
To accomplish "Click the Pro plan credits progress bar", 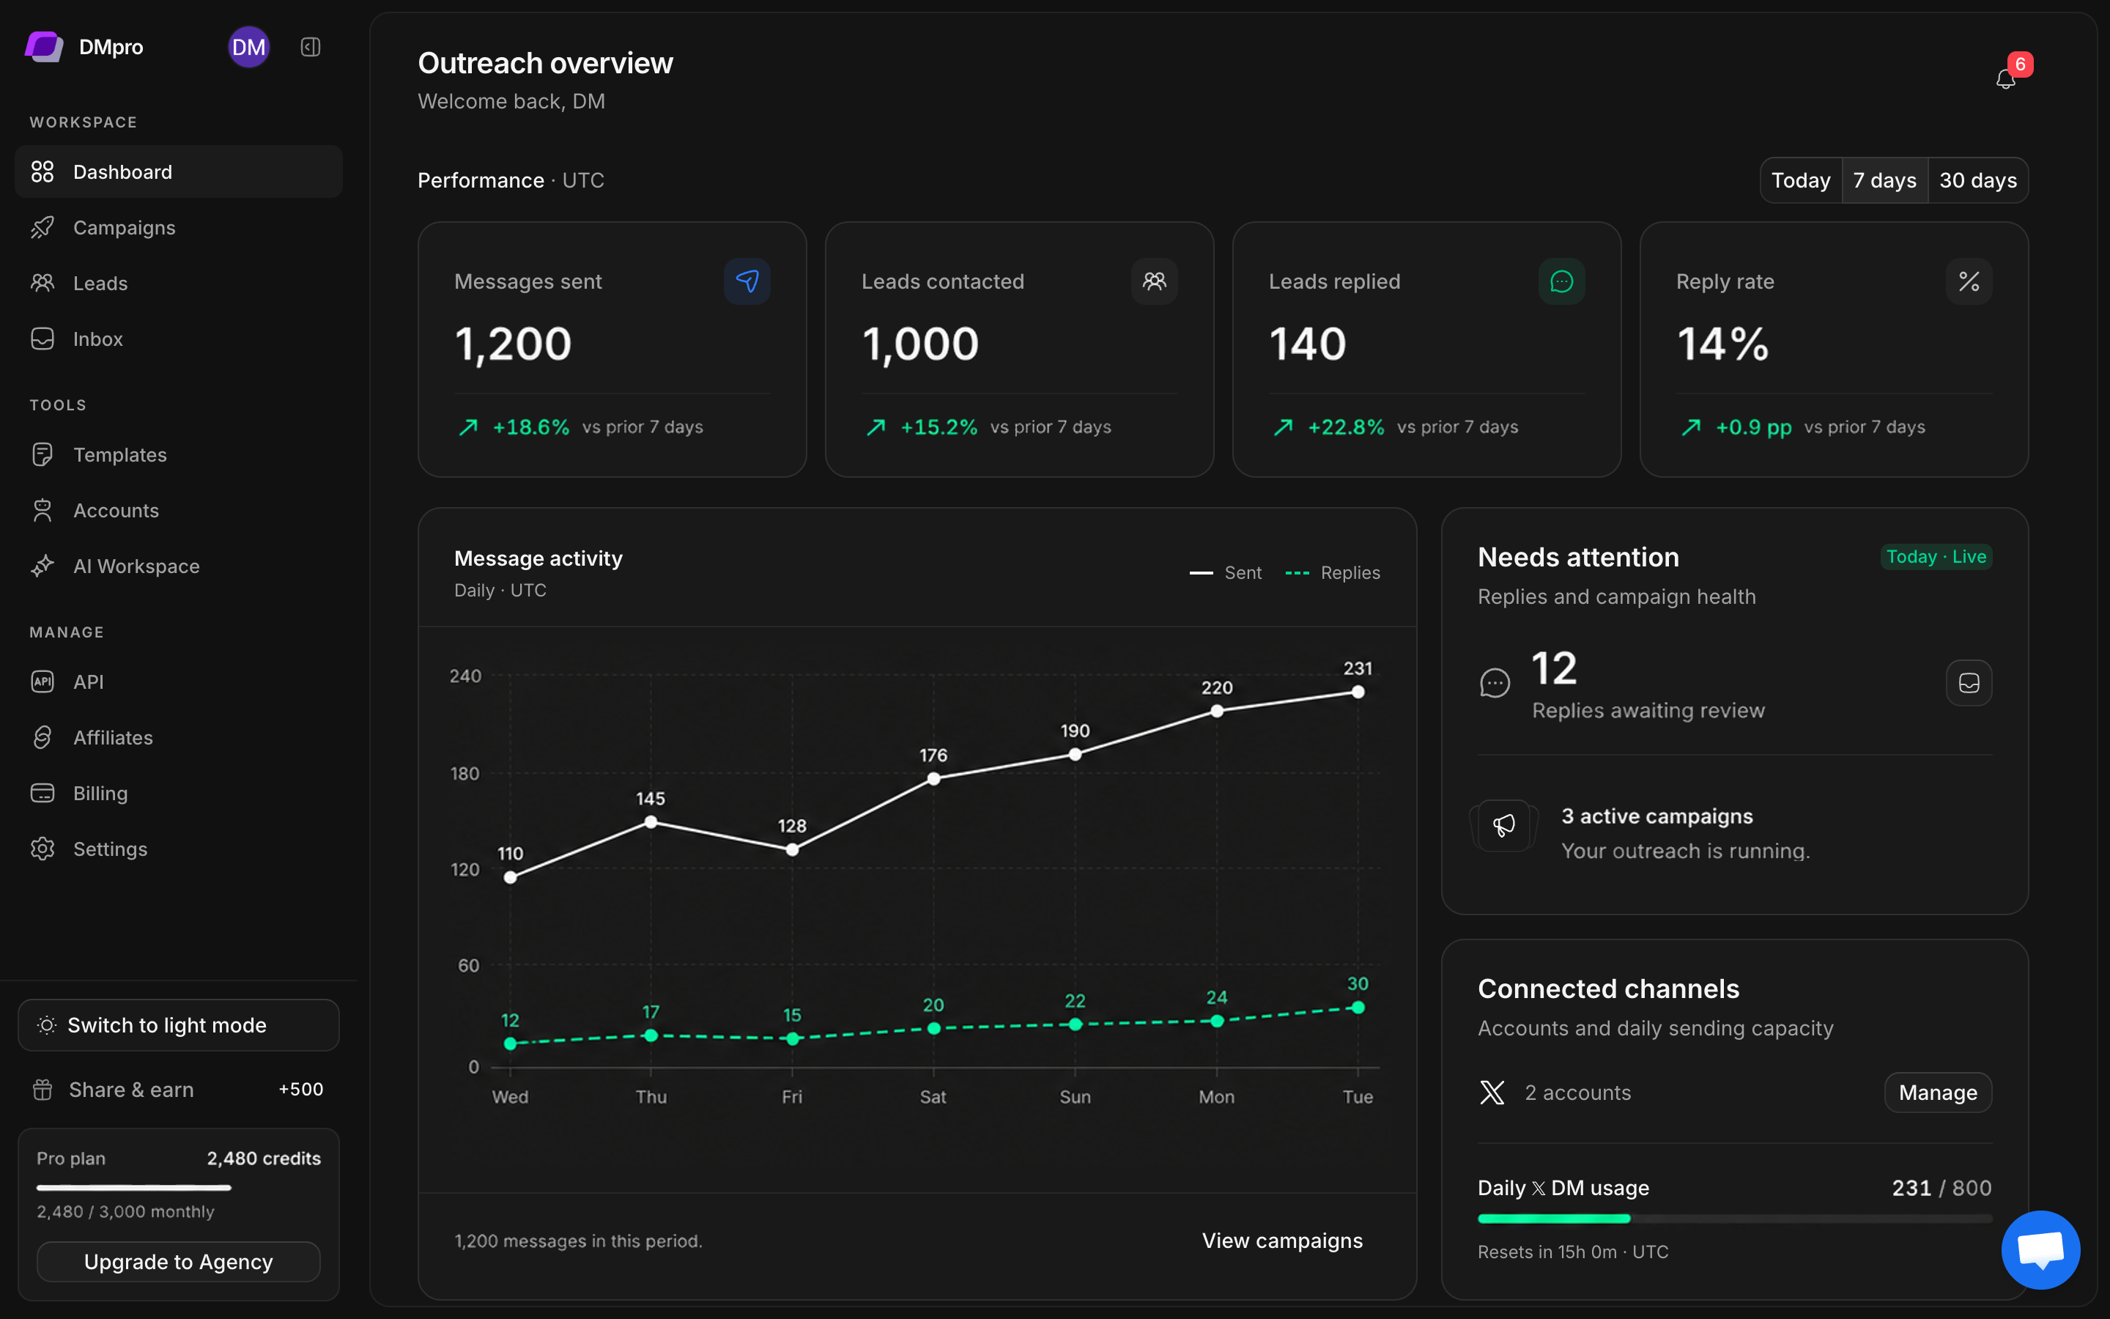I will 179,1187.
